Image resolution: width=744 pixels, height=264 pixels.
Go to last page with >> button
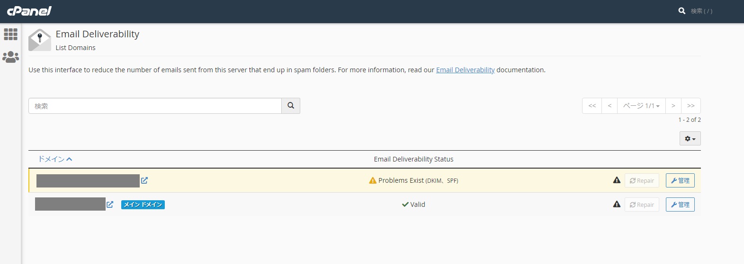[691, 106]
